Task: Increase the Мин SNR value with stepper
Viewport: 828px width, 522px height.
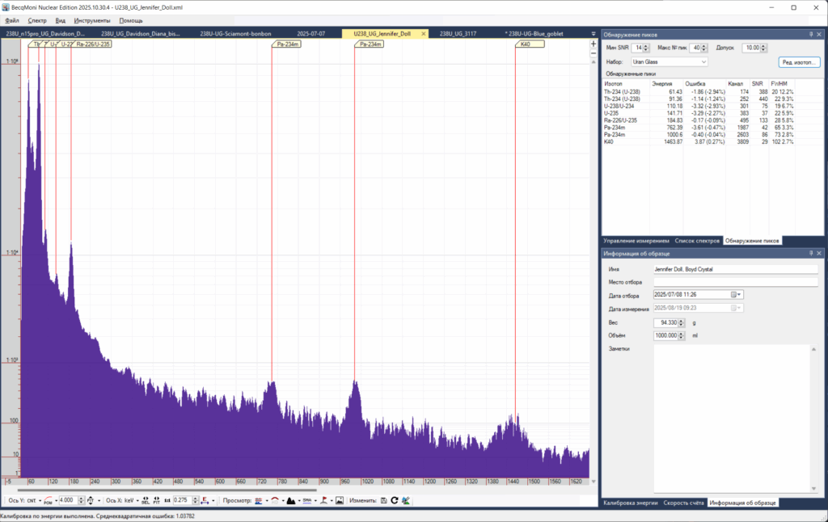Action: [648, 46]
